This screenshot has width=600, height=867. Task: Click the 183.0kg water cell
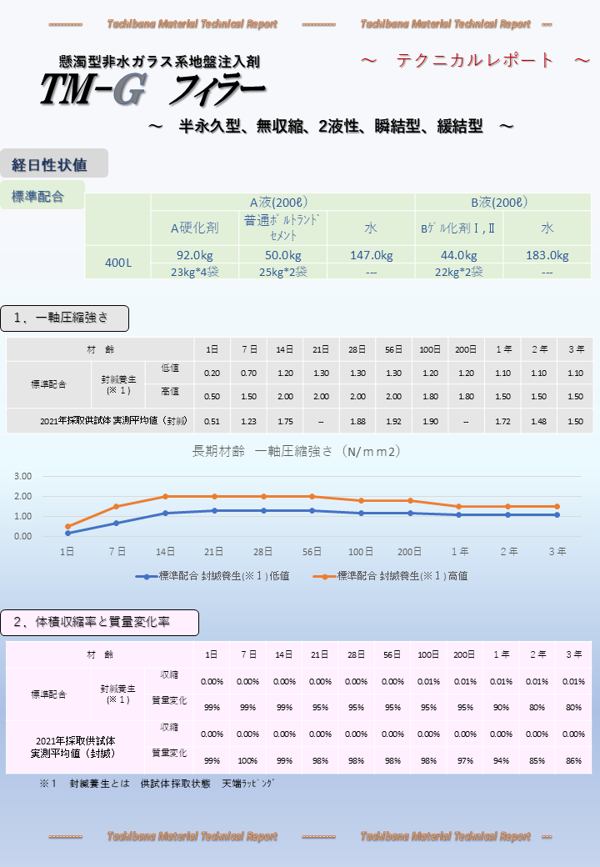click(x=547, y=255)
